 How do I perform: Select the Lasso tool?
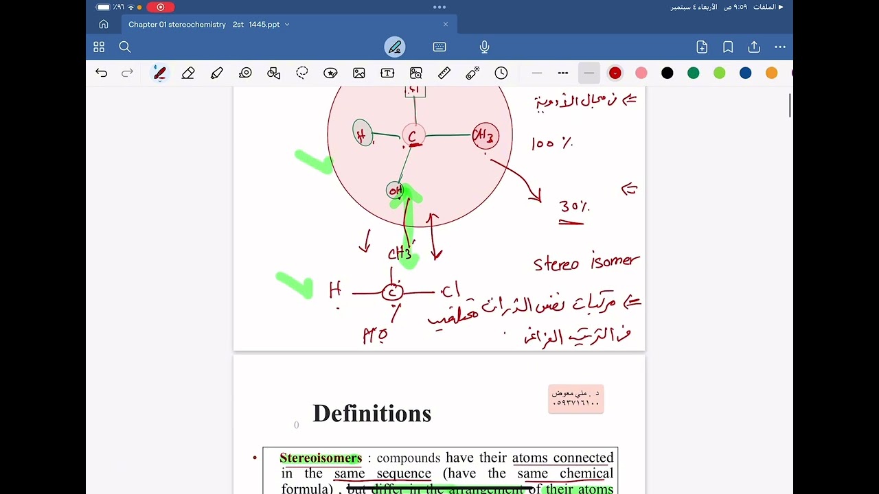coord(302,73)
